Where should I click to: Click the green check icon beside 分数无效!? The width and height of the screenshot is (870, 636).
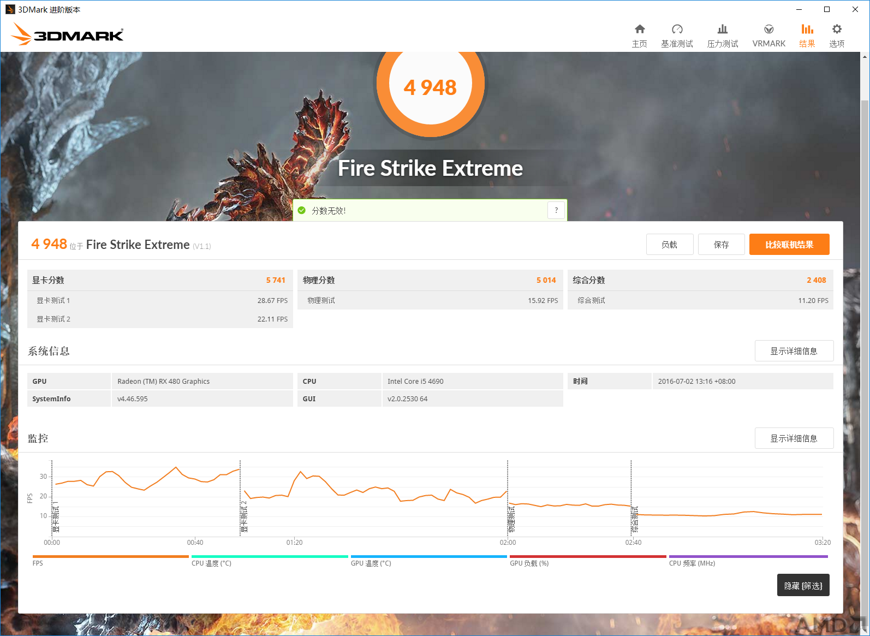click(x=302, y=210)
